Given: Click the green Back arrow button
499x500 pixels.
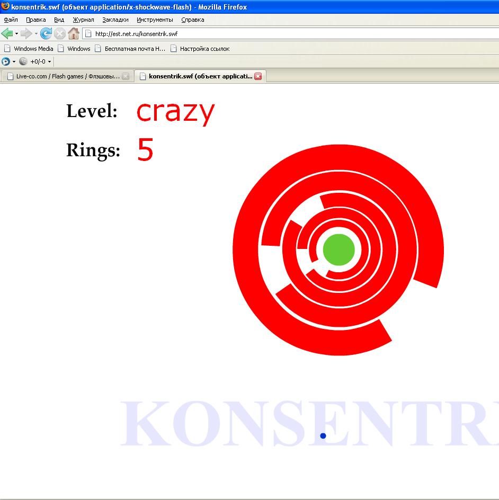Looking at the screenshot, I should (x=7, y=34).
